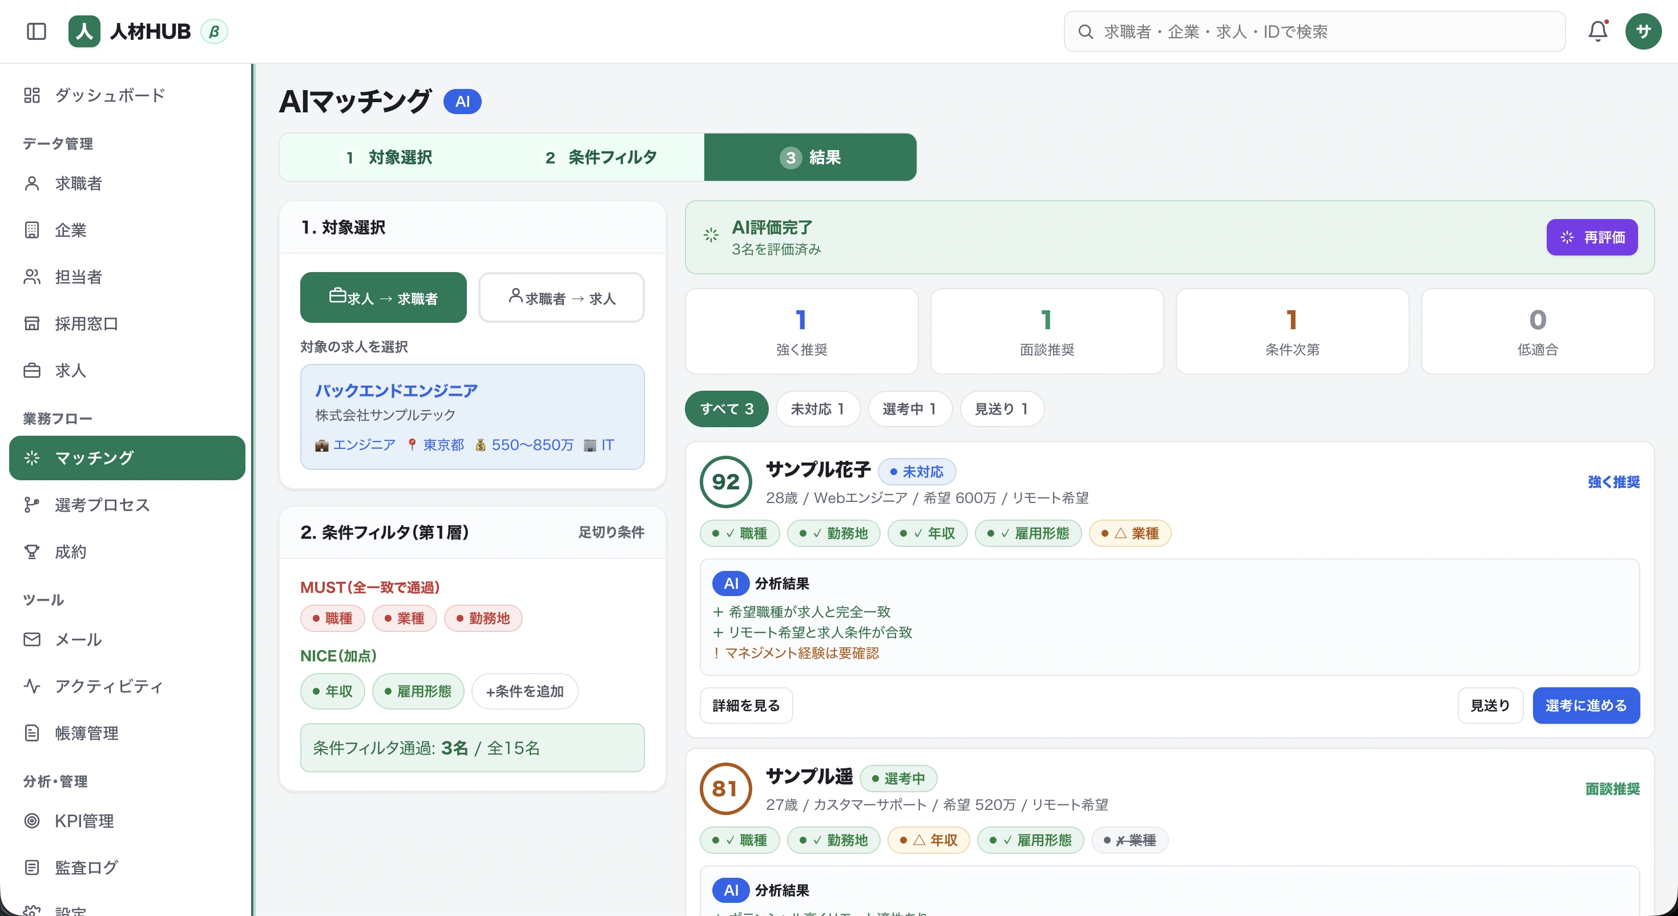Image resolution: width=1678 pixels, height=916 pixels.
Task: Open the notifications bell
Action: tap(1598, 31)
